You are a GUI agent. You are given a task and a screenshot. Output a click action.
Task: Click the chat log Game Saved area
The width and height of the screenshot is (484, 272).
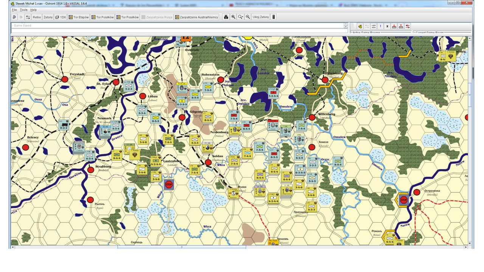pos(177,26)
